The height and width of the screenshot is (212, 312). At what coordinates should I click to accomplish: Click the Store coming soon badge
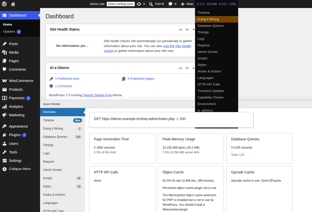pos(121,4)
